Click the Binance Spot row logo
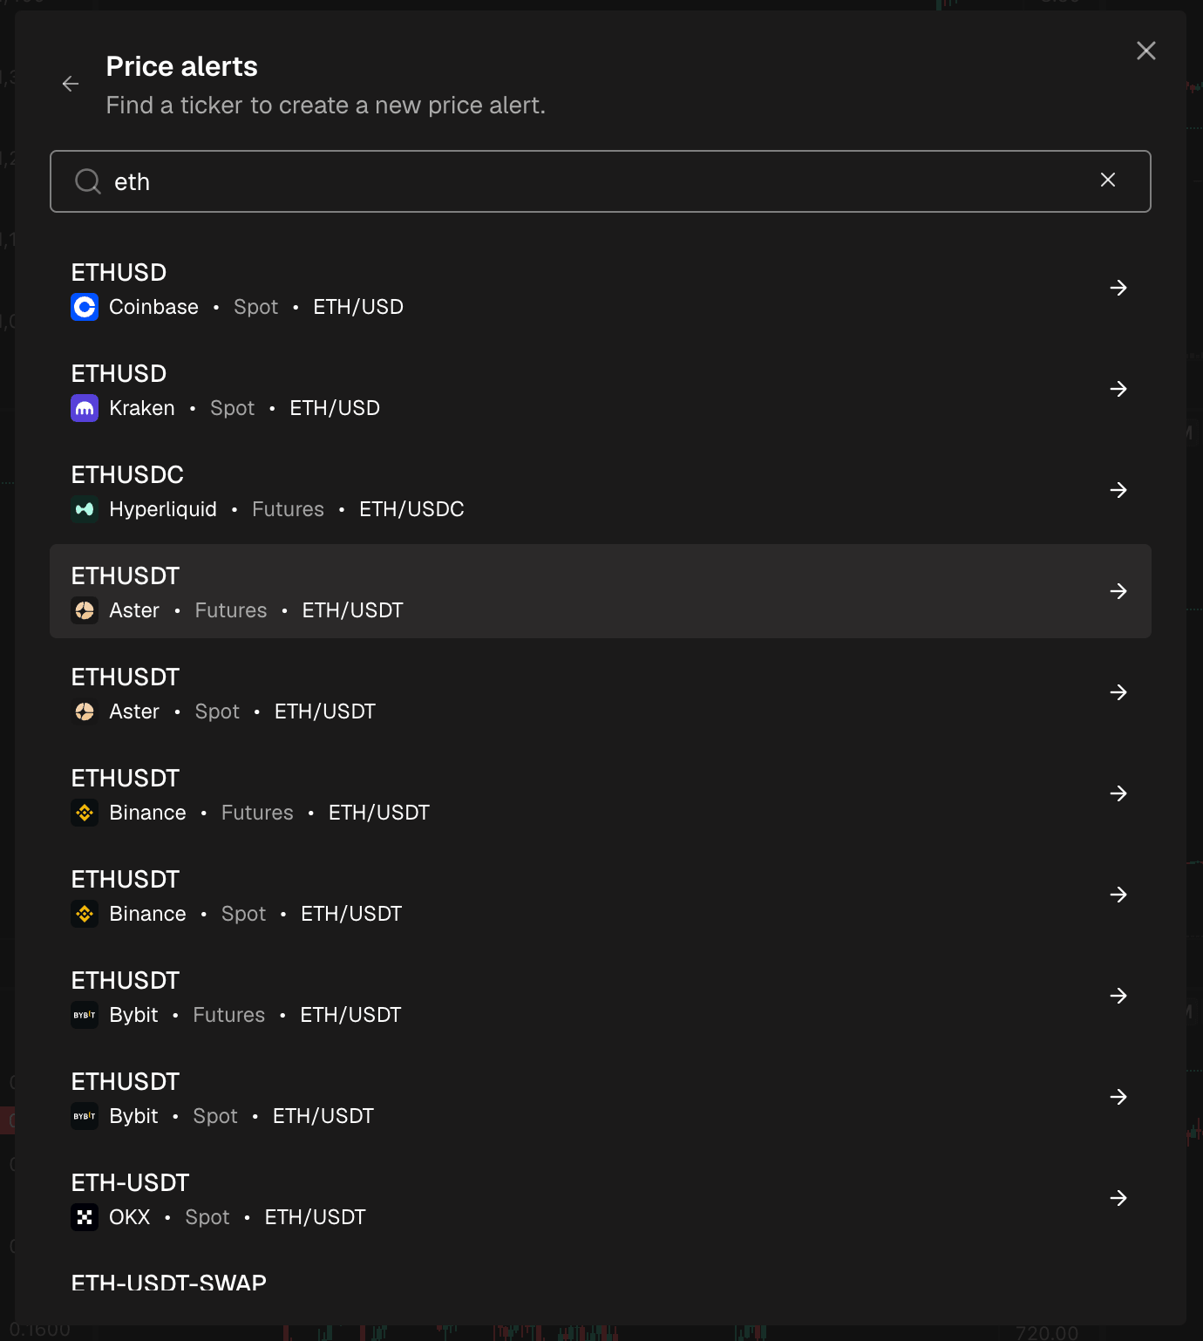 [x=85, y=914]
